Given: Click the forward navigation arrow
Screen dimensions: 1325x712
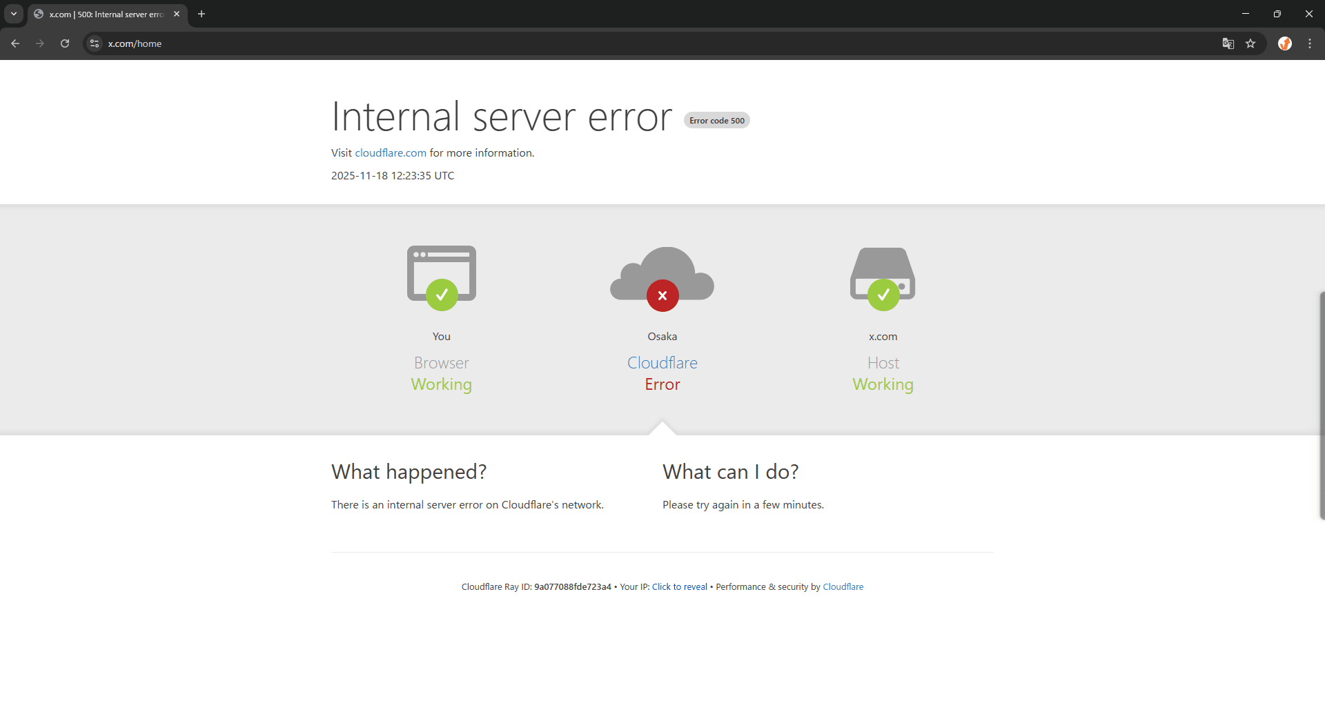Looking at the screenshot, I should click(40, 43).
